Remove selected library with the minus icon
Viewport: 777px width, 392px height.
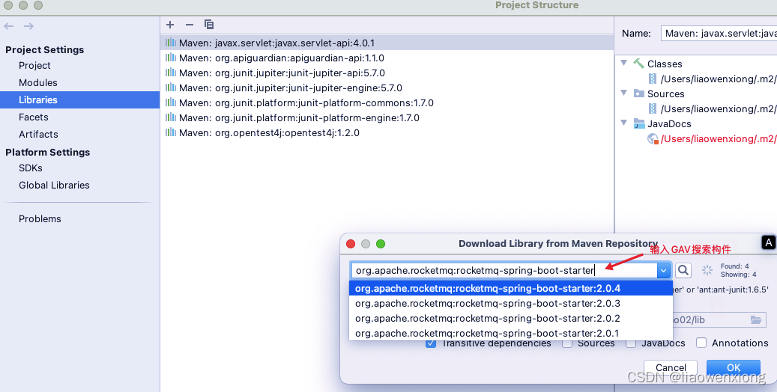(190, 25)
